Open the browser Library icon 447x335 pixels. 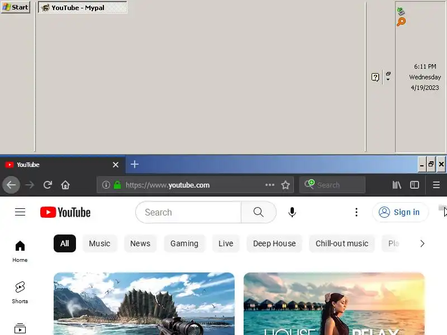397,185
